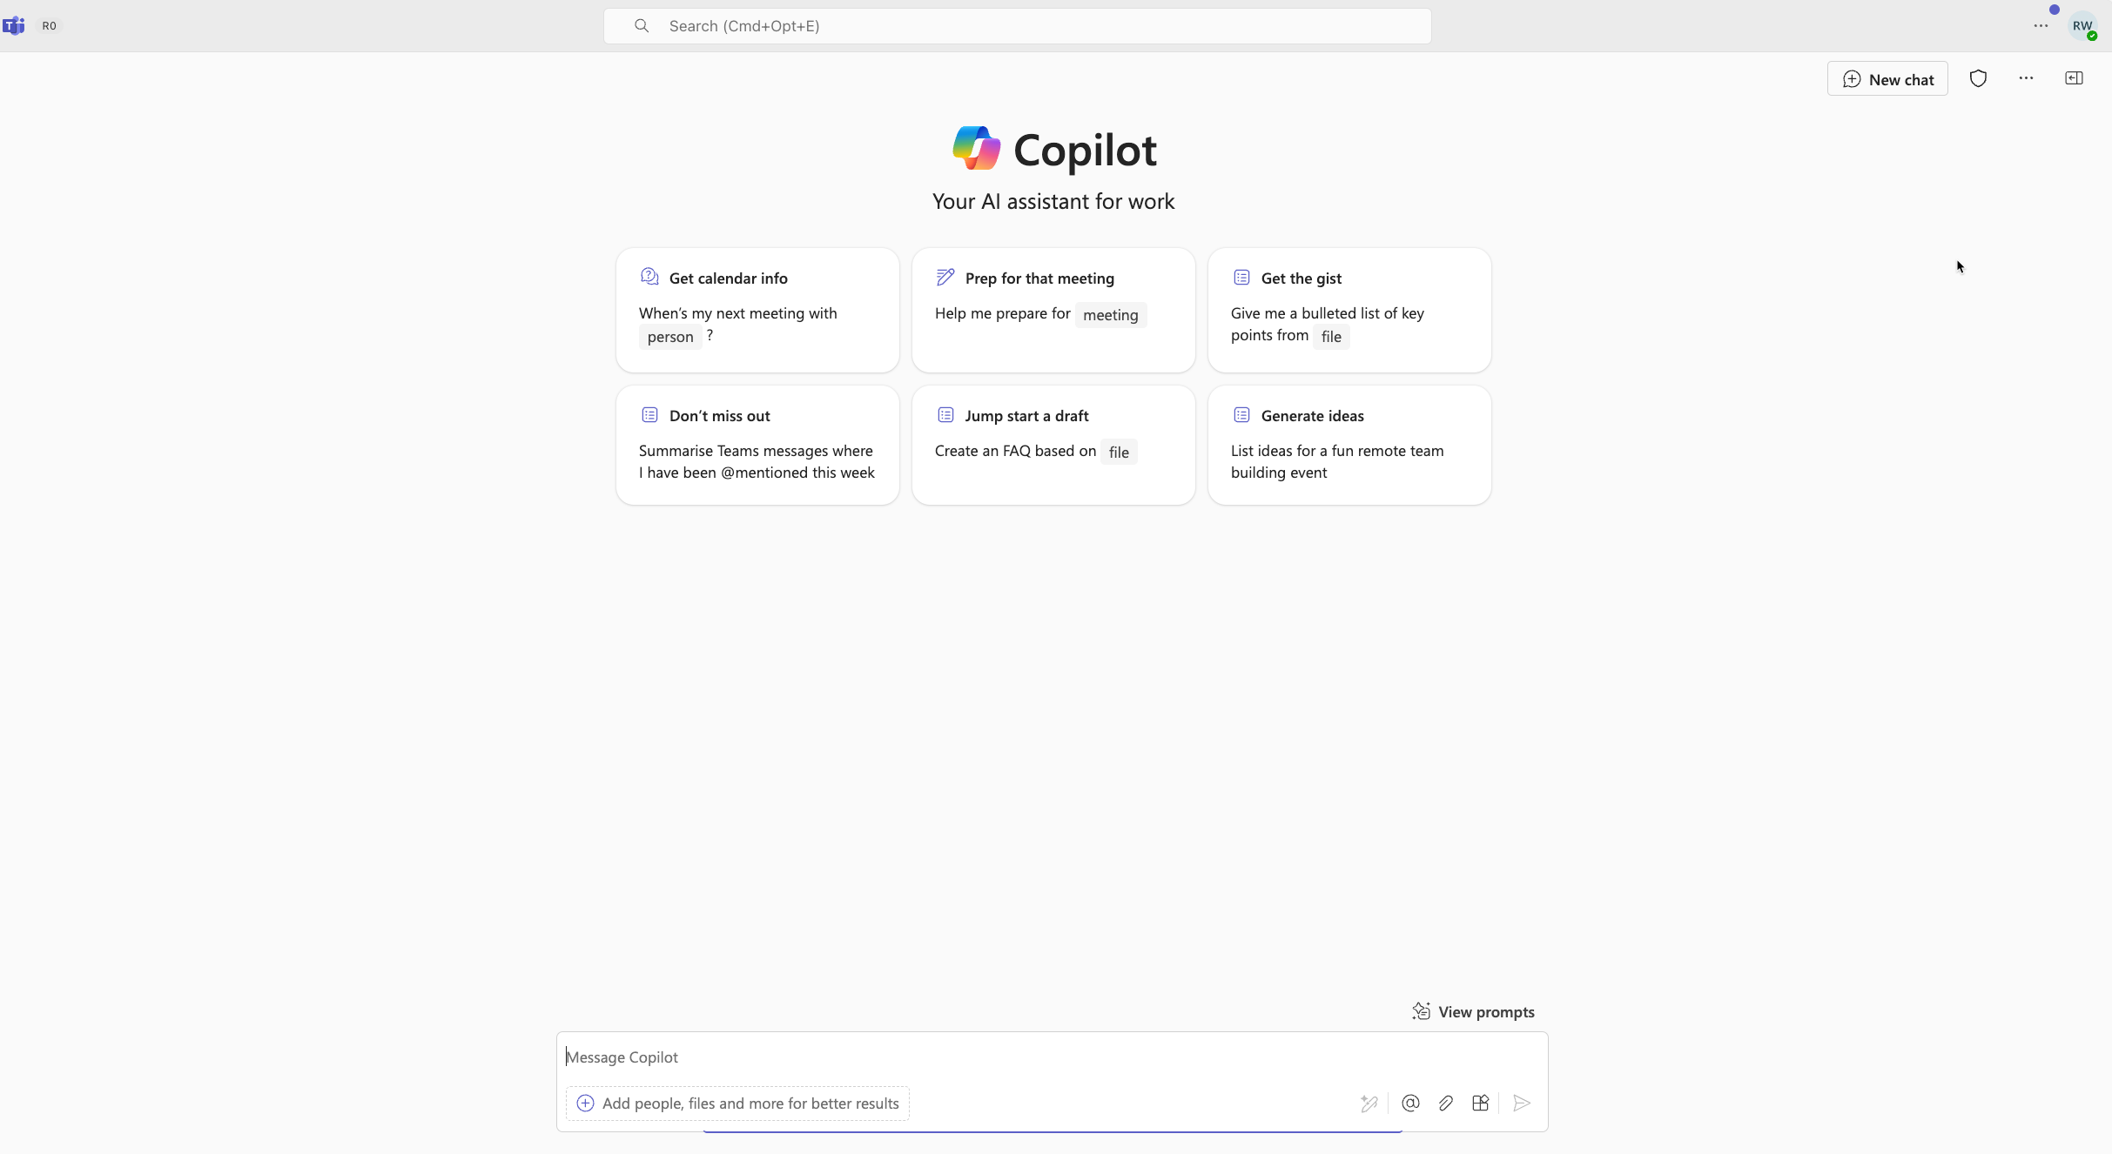The image size is (2112, 1154).
Task: Click the attach files icon
Action: [1445, 1103]
